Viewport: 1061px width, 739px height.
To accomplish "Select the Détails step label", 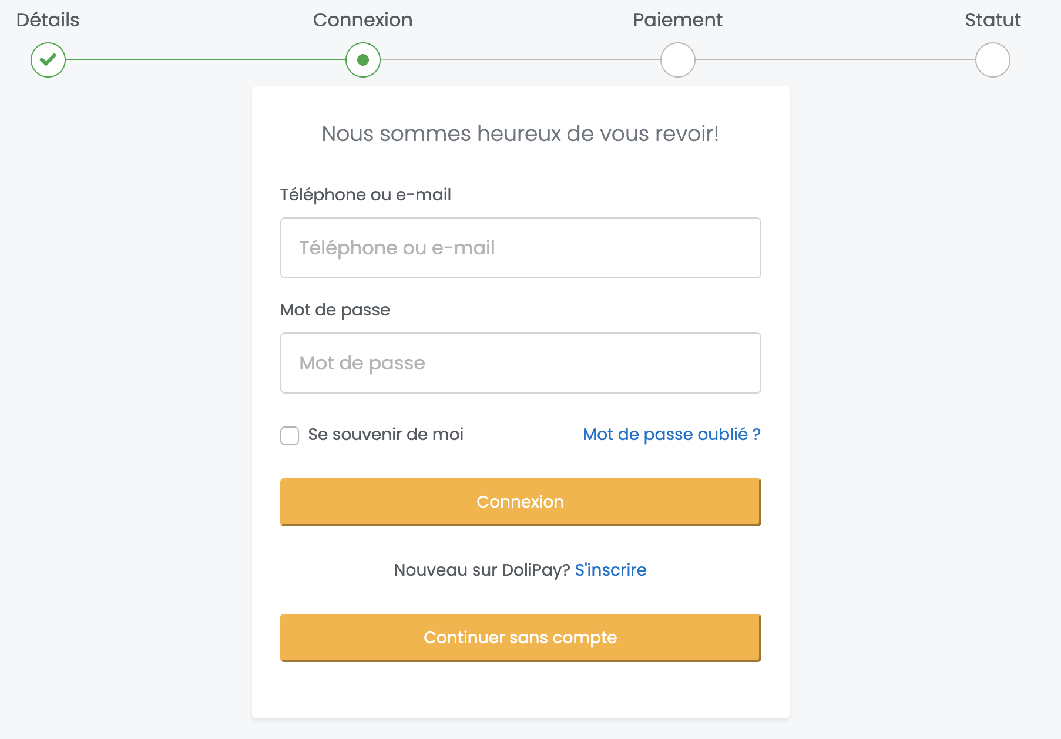I will pos(48,20).
